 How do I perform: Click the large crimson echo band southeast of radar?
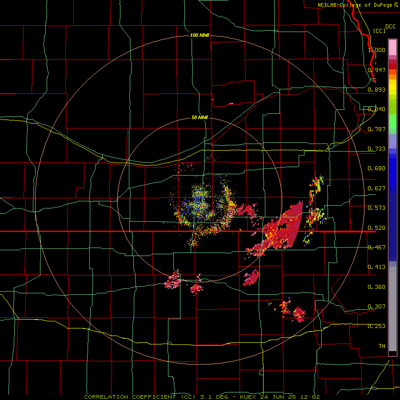point(283,227)
